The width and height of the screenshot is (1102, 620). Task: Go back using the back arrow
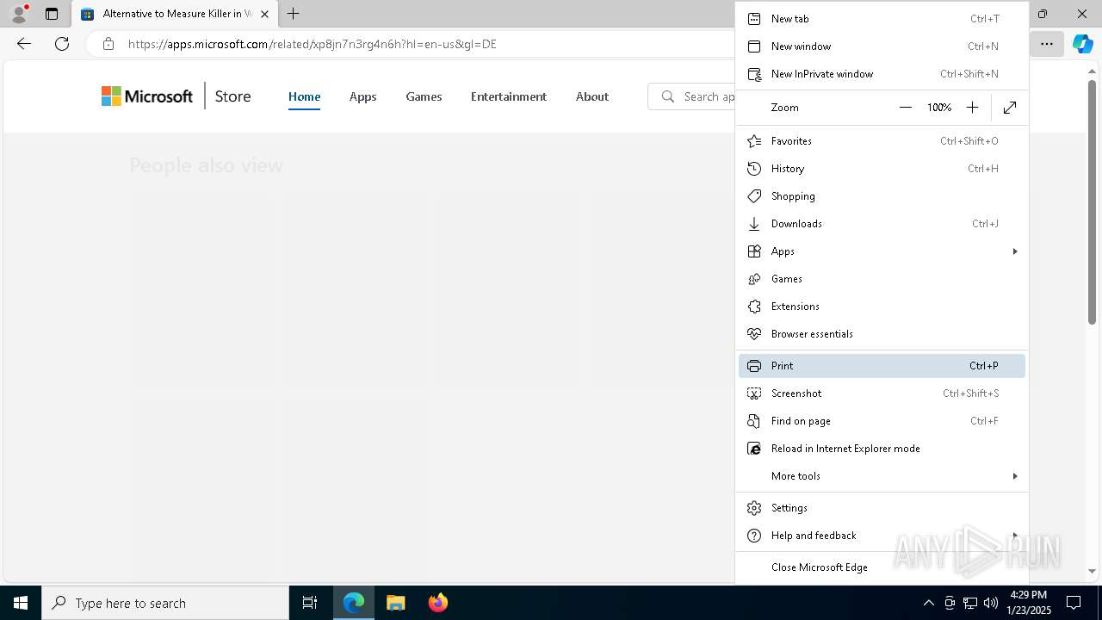click(x=24, y=44)
